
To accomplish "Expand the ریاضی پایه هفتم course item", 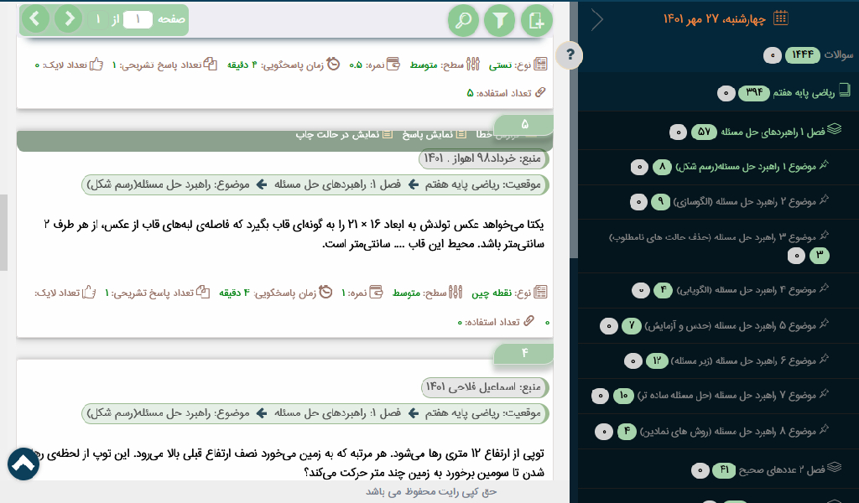I will coord(804,92).
